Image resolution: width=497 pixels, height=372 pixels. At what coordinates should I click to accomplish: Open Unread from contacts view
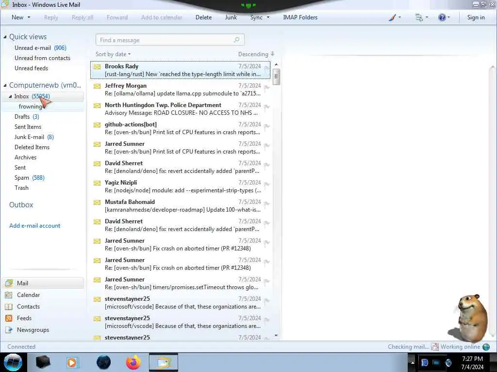click(42, 58)
